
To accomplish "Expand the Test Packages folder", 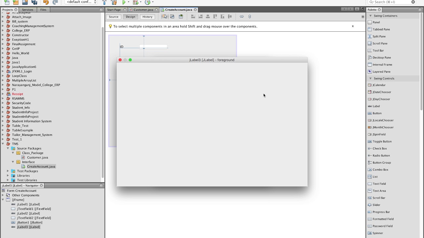I will pyautogui.click(x=8, y=171).
